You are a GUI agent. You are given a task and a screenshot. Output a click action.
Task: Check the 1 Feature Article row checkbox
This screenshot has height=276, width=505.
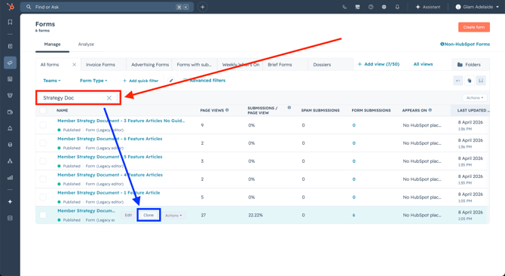click(x=43, y=197)
